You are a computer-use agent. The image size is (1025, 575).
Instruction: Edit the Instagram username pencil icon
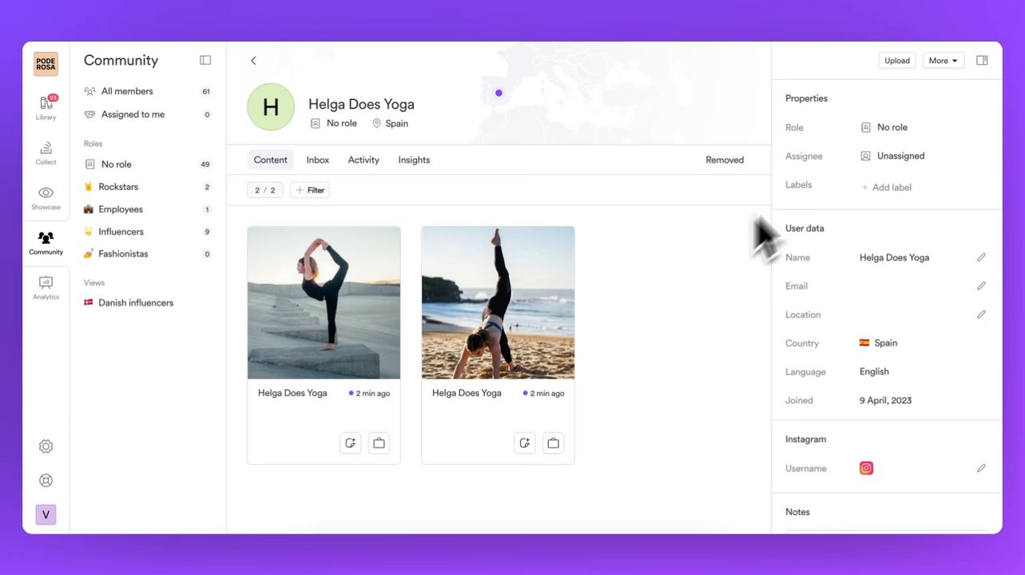tap(981, 468)
